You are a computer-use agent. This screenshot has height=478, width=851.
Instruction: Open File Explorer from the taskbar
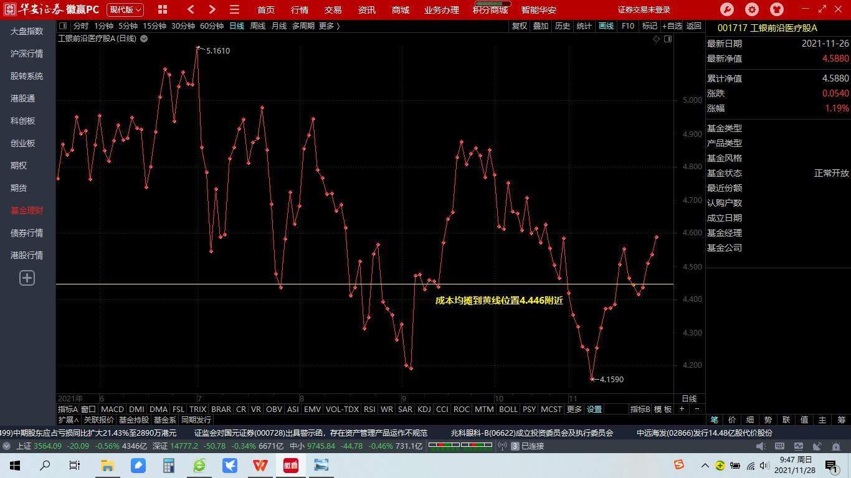tap(108, 466)
